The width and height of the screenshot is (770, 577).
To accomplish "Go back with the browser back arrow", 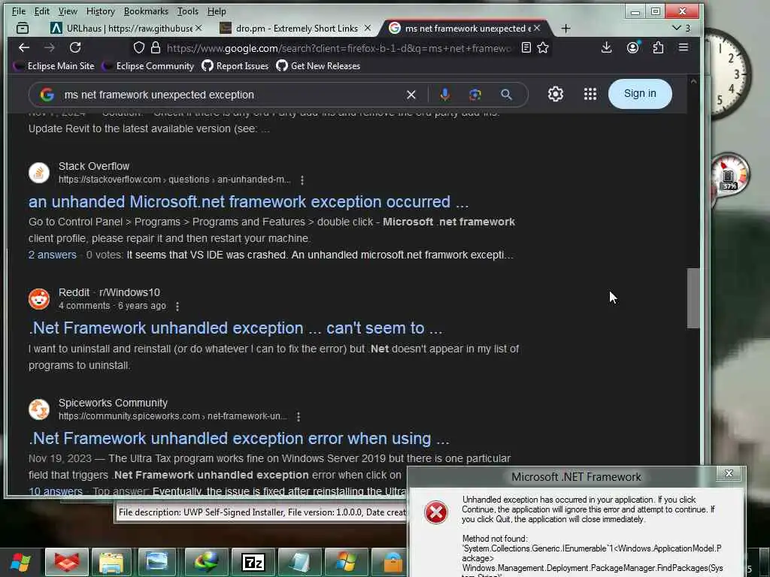I will click(x=23, y=47).
